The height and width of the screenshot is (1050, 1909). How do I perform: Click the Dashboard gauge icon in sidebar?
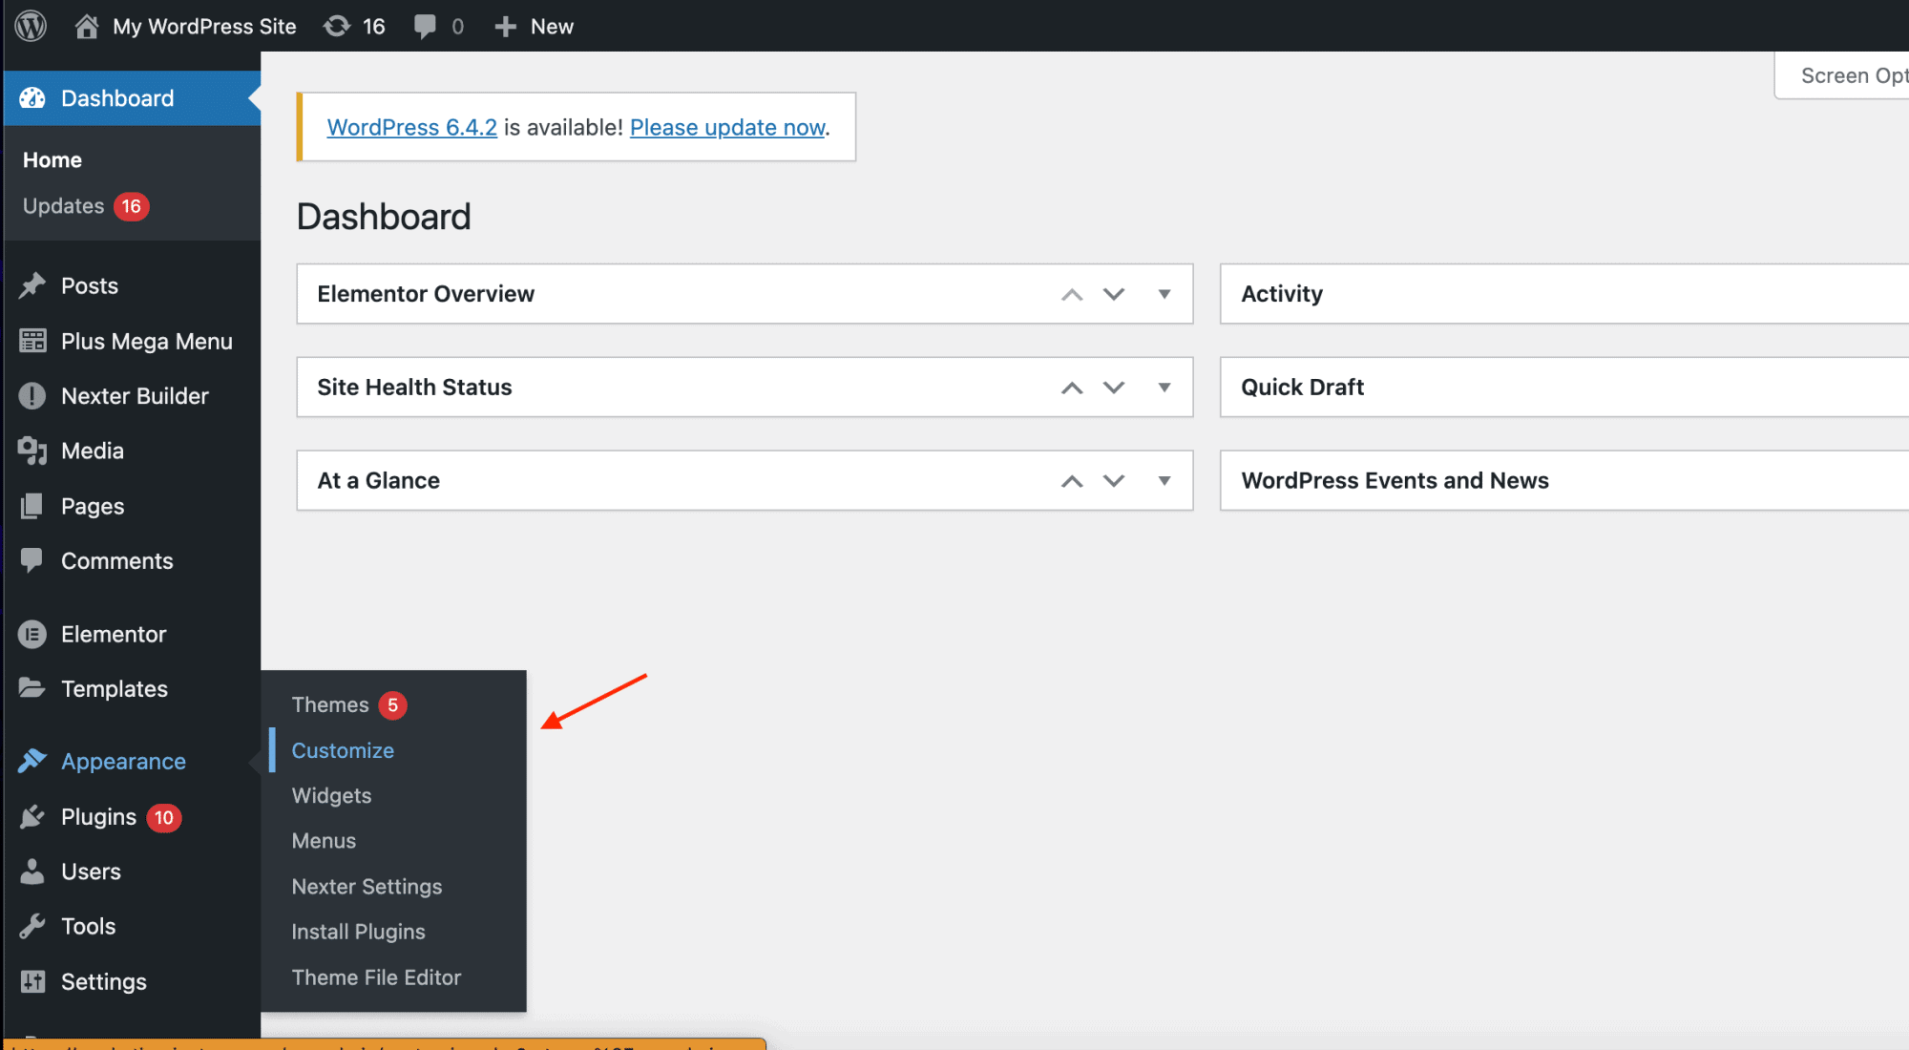point(32,97)
